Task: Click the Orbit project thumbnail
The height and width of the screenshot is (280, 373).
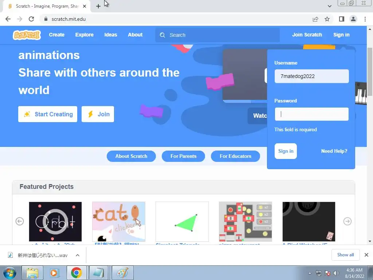Action: click(55, 221)
